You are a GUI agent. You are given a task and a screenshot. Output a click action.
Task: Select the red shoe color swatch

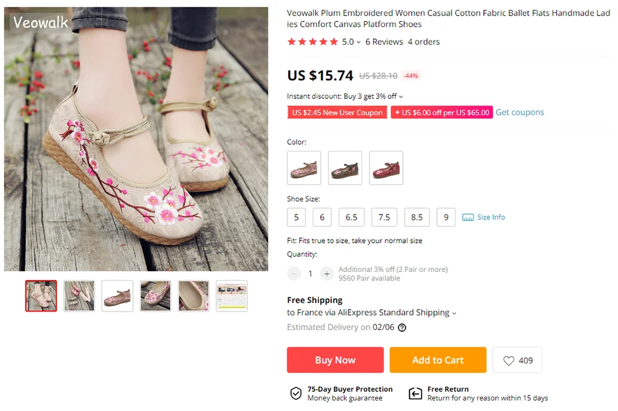386,168
